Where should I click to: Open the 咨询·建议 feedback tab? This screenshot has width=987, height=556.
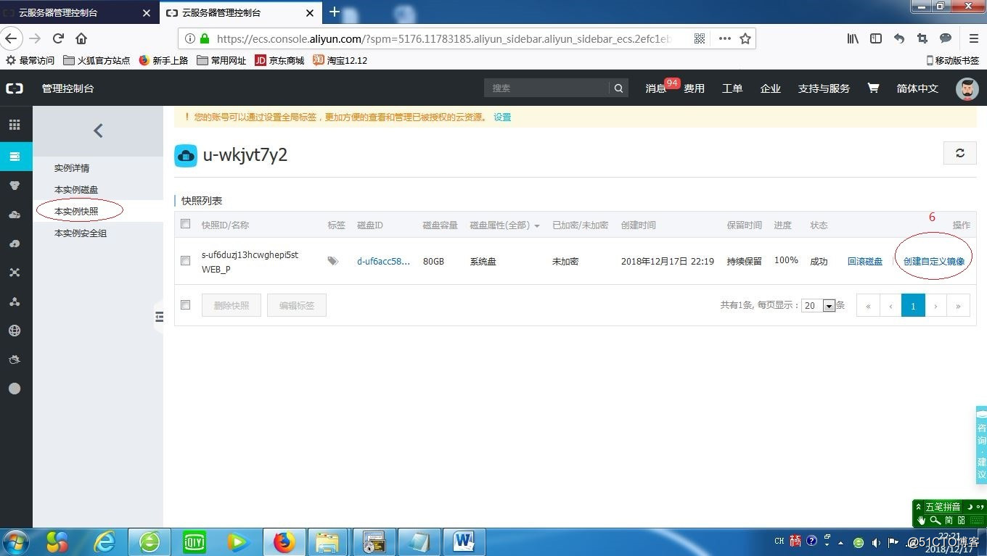click(x=981, y=445)
